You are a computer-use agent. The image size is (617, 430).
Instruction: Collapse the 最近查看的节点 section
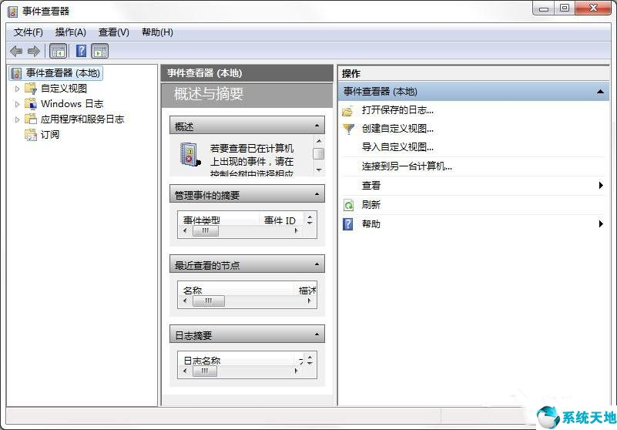(317, 264)
